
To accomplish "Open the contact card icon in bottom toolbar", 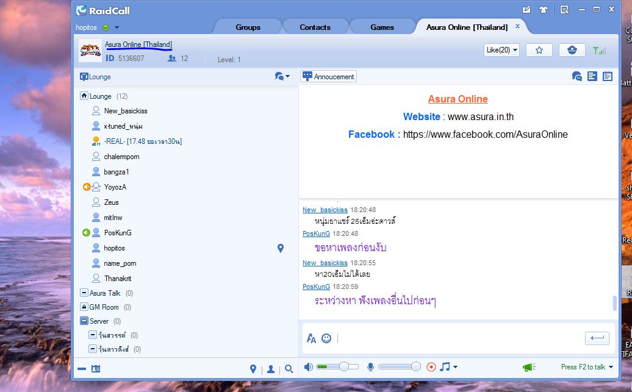I will [96, 369].
